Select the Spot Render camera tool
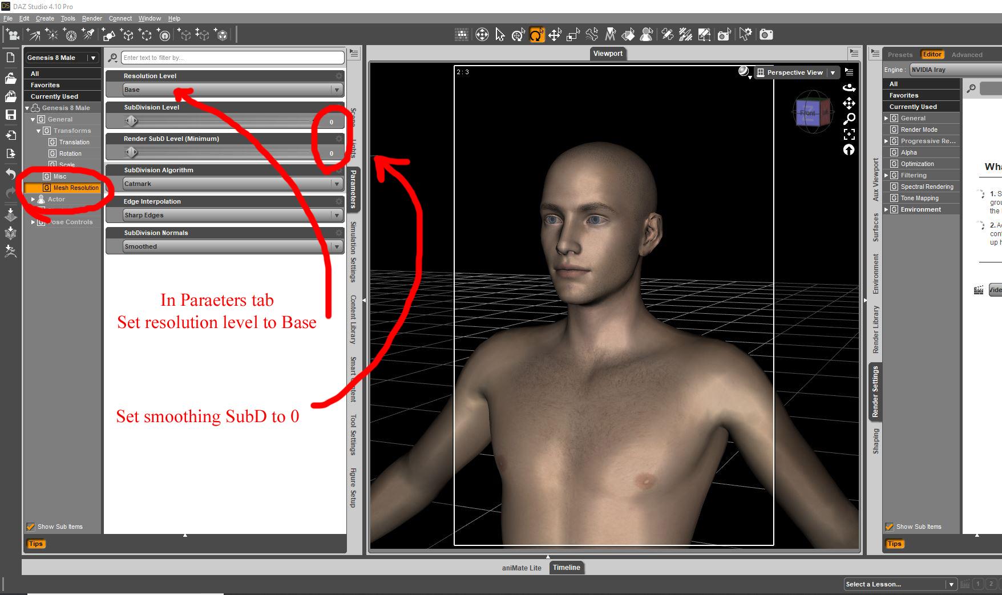The height and width of the screenshot is (595, 1002). 724,35
